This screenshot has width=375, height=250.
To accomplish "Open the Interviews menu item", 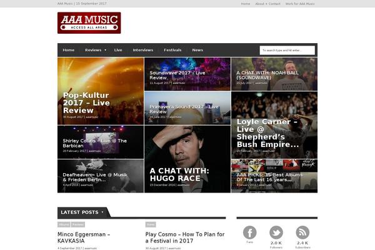I will coord(143,50).
